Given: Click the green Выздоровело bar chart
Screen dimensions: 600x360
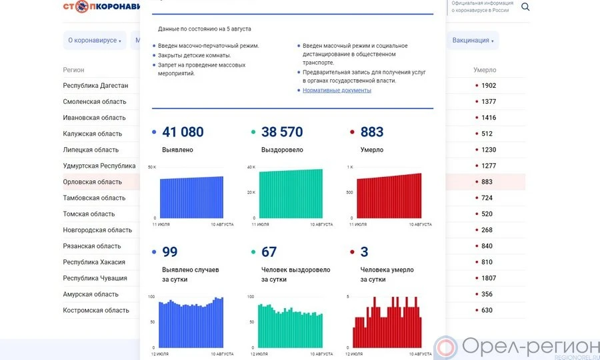Looking at the screenshot, I should [290, 194].
